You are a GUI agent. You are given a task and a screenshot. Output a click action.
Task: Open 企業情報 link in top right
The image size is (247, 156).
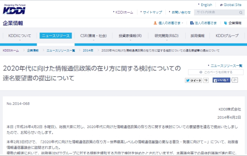point(235,23)
